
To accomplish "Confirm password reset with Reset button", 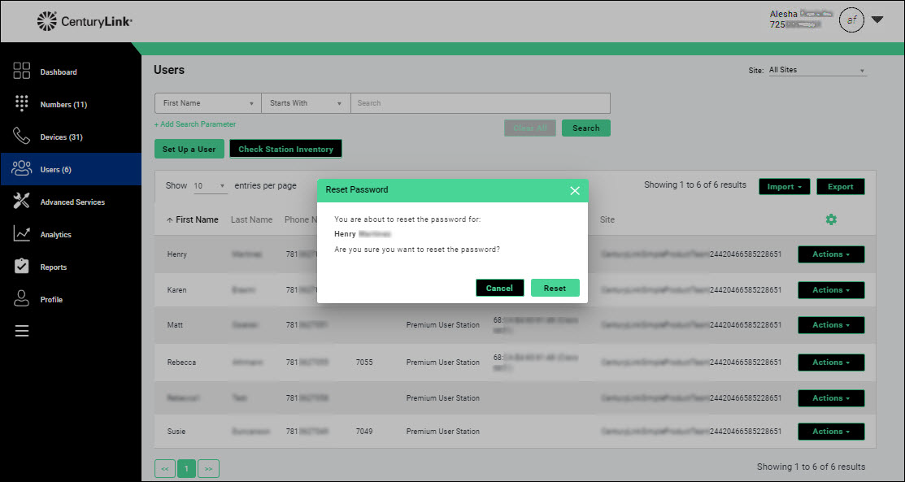I will pyautogui.click(x=555, y=289).
